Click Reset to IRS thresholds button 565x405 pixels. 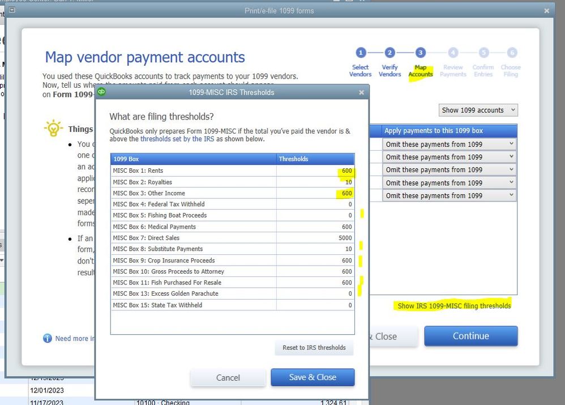pyautogui.click(x=314, y=348)
